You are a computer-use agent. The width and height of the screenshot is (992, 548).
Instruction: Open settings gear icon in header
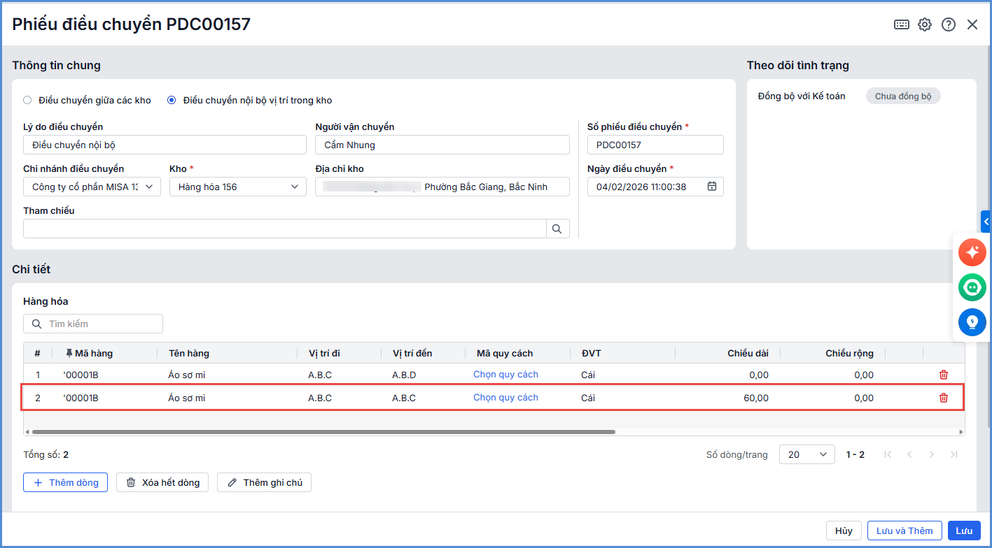point(925,24)
